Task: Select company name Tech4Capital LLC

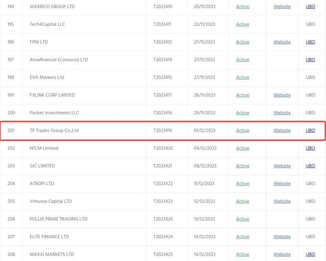Action: (47, 24)
